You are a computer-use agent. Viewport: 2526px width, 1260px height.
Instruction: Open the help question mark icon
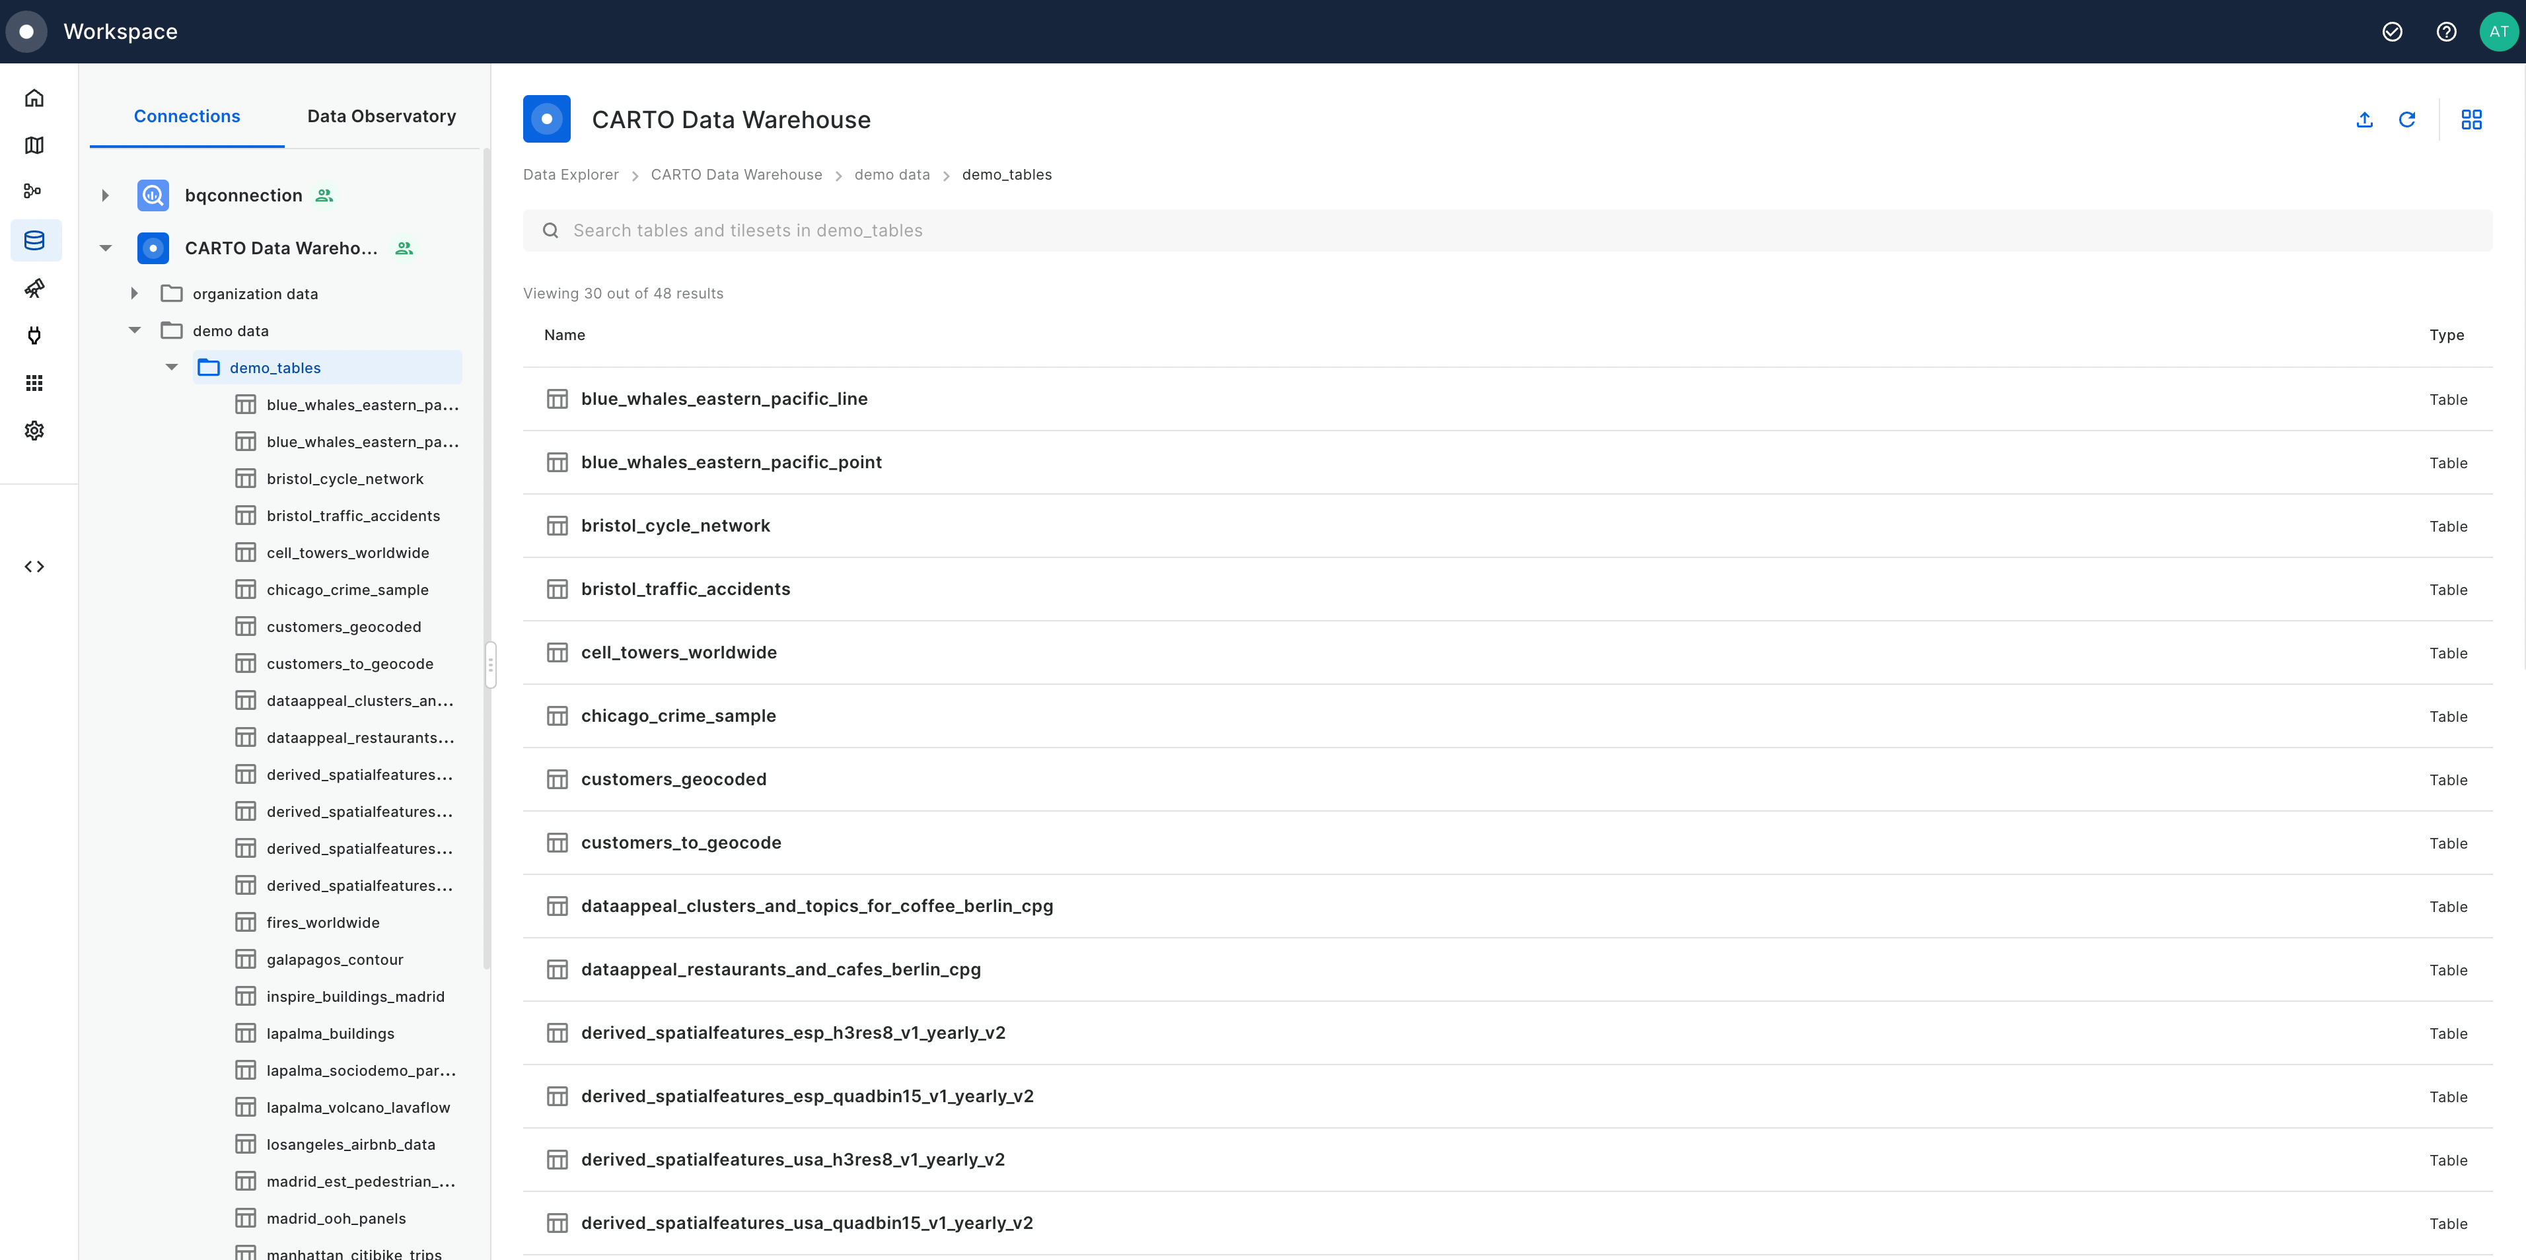point(2447,32)
